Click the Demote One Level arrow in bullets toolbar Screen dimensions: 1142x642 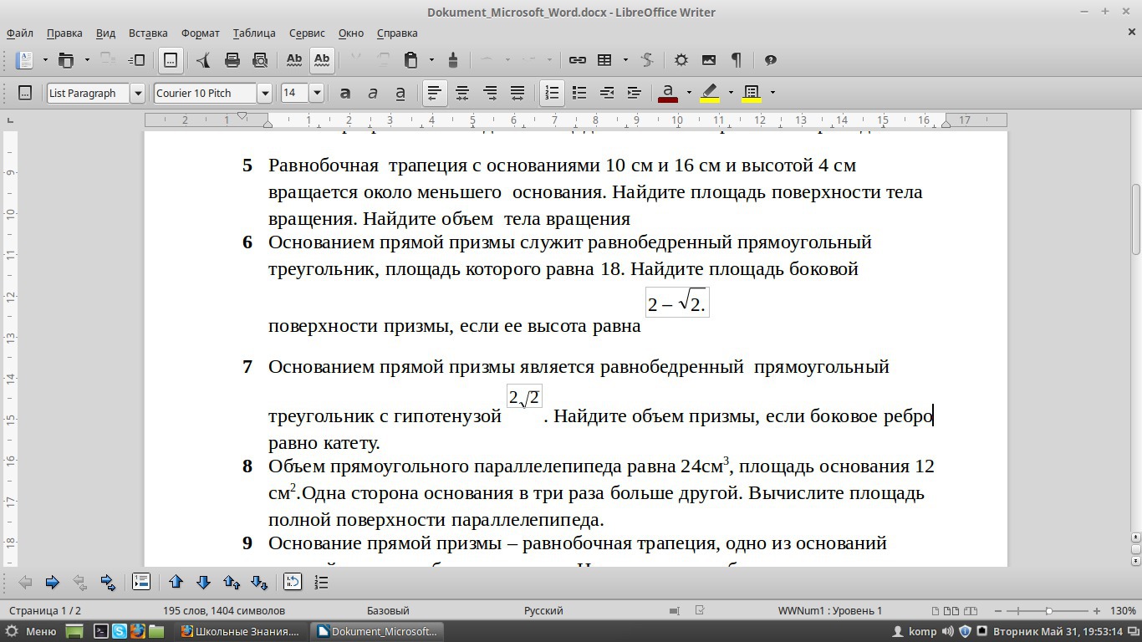point(52,583)
